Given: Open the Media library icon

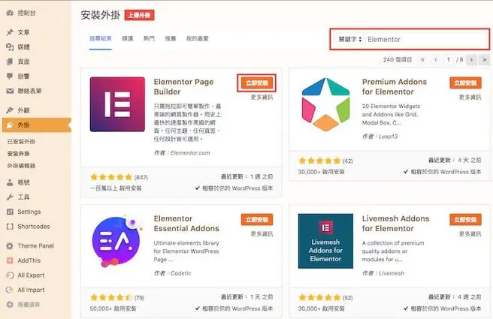Looking at the screenshot, I should [x=10, y=47].
